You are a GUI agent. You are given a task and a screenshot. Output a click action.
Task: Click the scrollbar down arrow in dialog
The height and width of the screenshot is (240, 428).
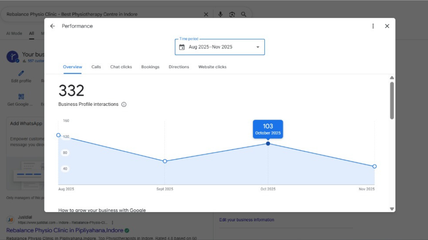coord(392,209)
